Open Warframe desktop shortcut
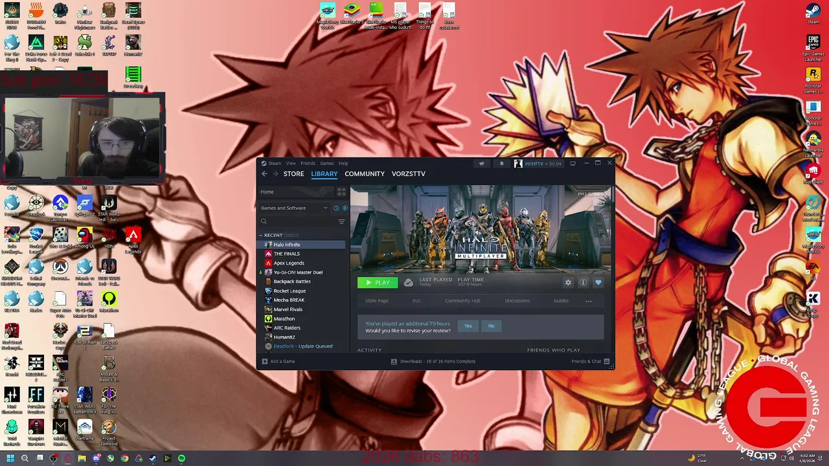Viewport: 829px width, 466px height. 85,430
